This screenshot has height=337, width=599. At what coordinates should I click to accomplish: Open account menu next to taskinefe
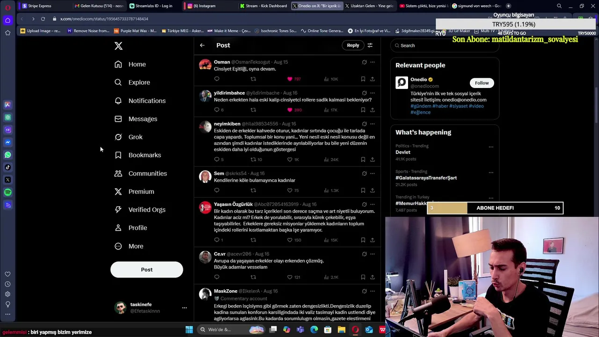coord(184,308)
